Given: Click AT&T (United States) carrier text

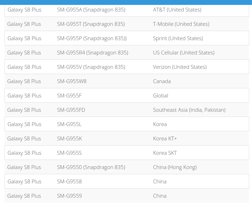Looking at the screenshot, I should coord(177,10).
